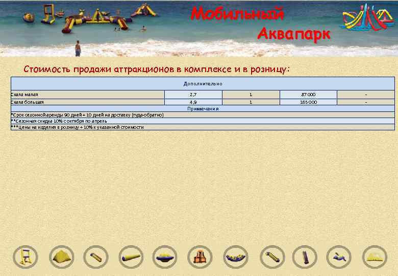Click the '165 000' price cell
This screenshot has height=276, width=398.
[308, 102]
